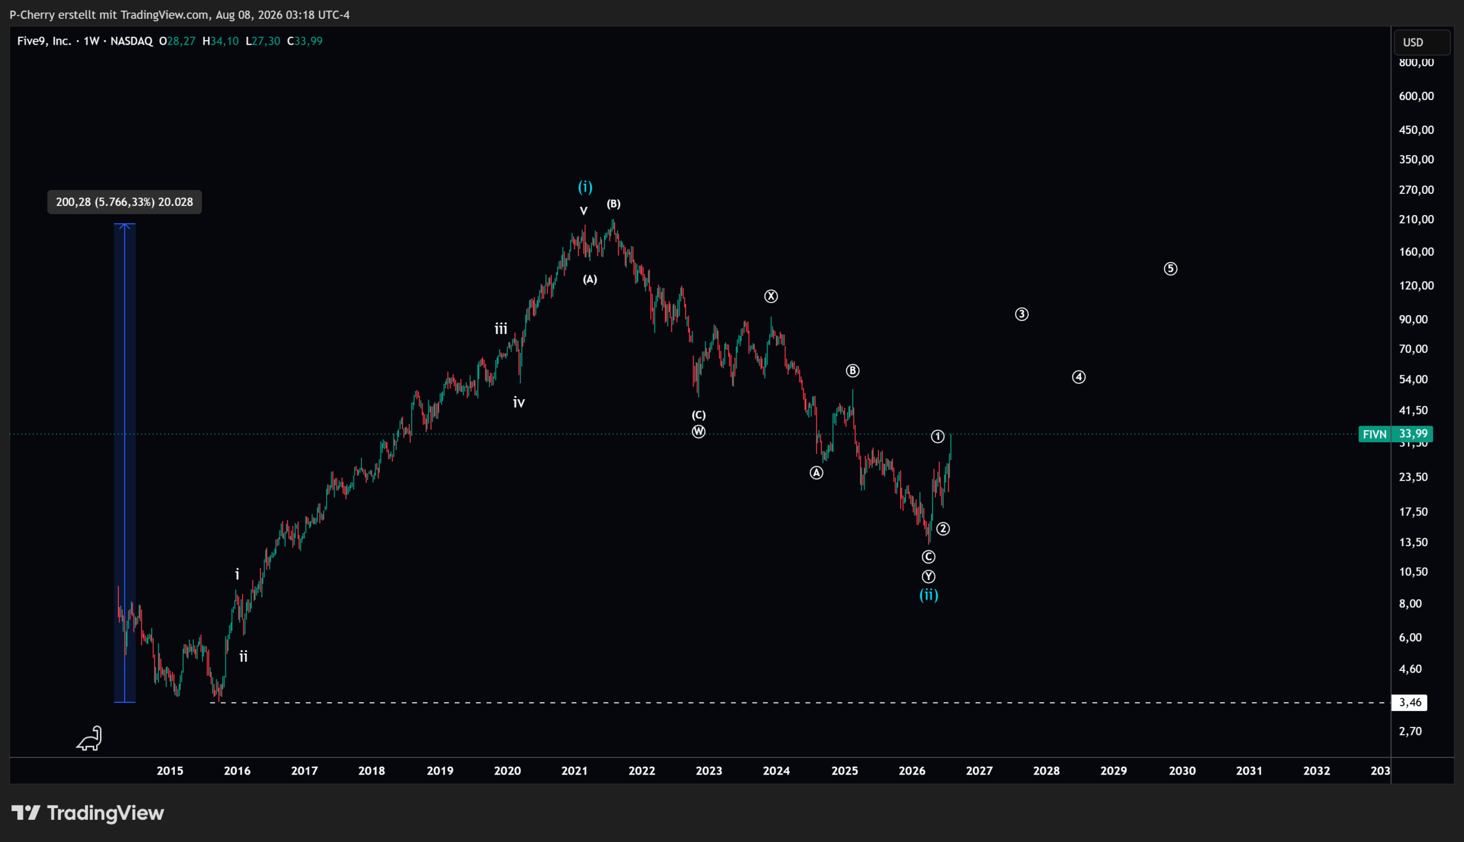
Task: Click the 13,50 price axis label
Action: point(1413,542)
